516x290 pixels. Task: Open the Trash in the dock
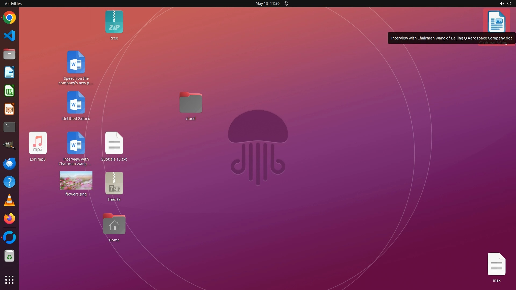[9, 256]
